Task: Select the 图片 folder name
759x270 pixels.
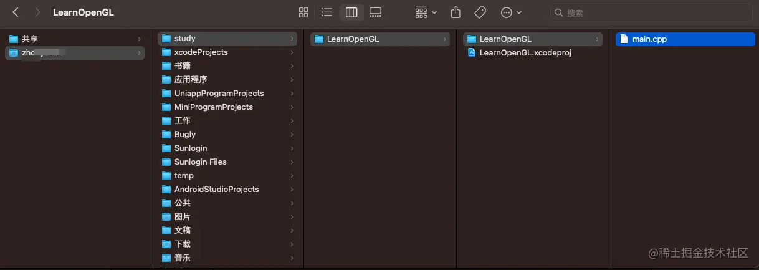Action: 183,217
